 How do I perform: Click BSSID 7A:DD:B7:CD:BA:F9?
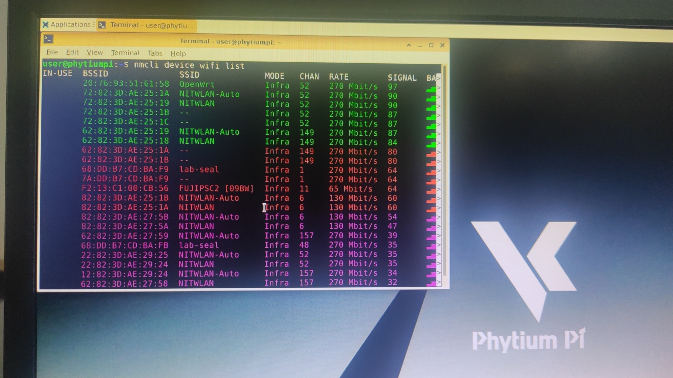point(125,178)
